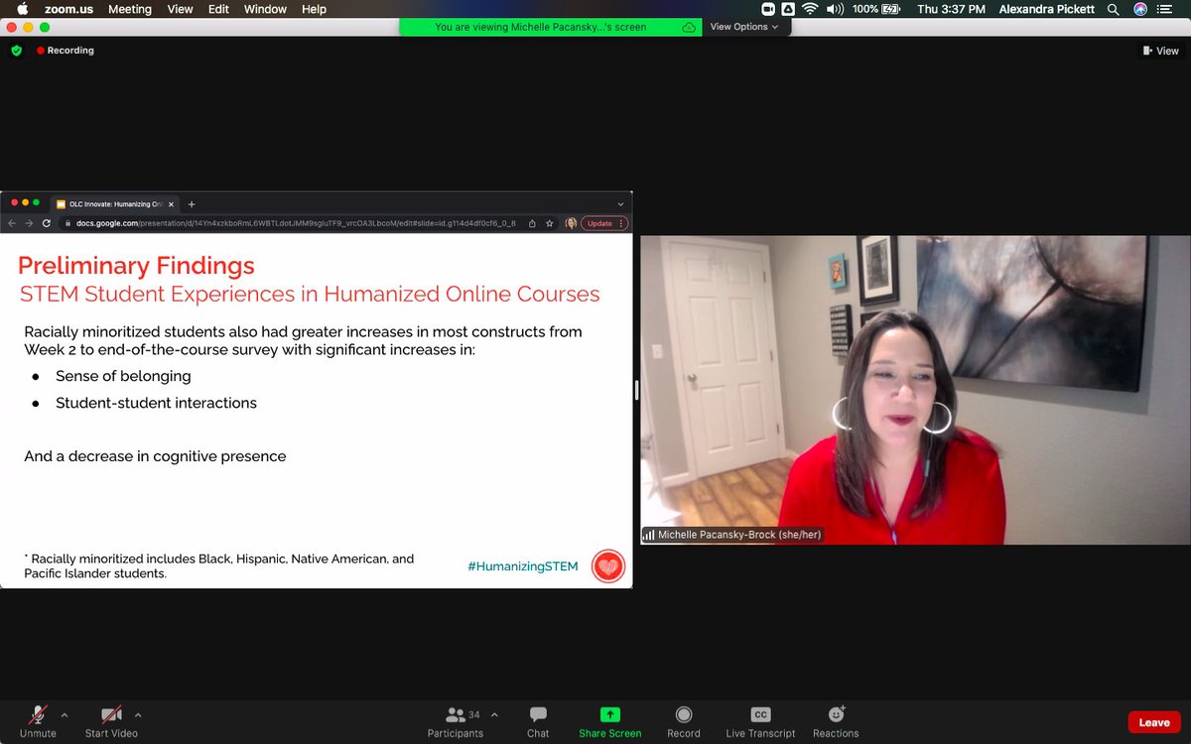Open the volume control in menu bar
Image resolution: width=1191 pixels, height=744 pixels.
835,9
